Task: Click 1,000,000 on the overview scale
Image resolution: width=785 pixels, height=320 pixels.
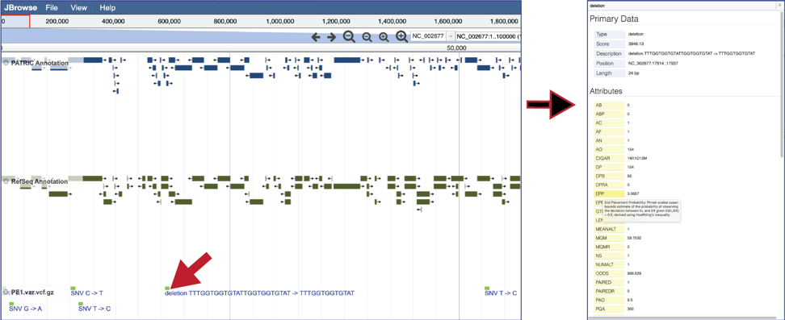Action: (x=280, y=22)
